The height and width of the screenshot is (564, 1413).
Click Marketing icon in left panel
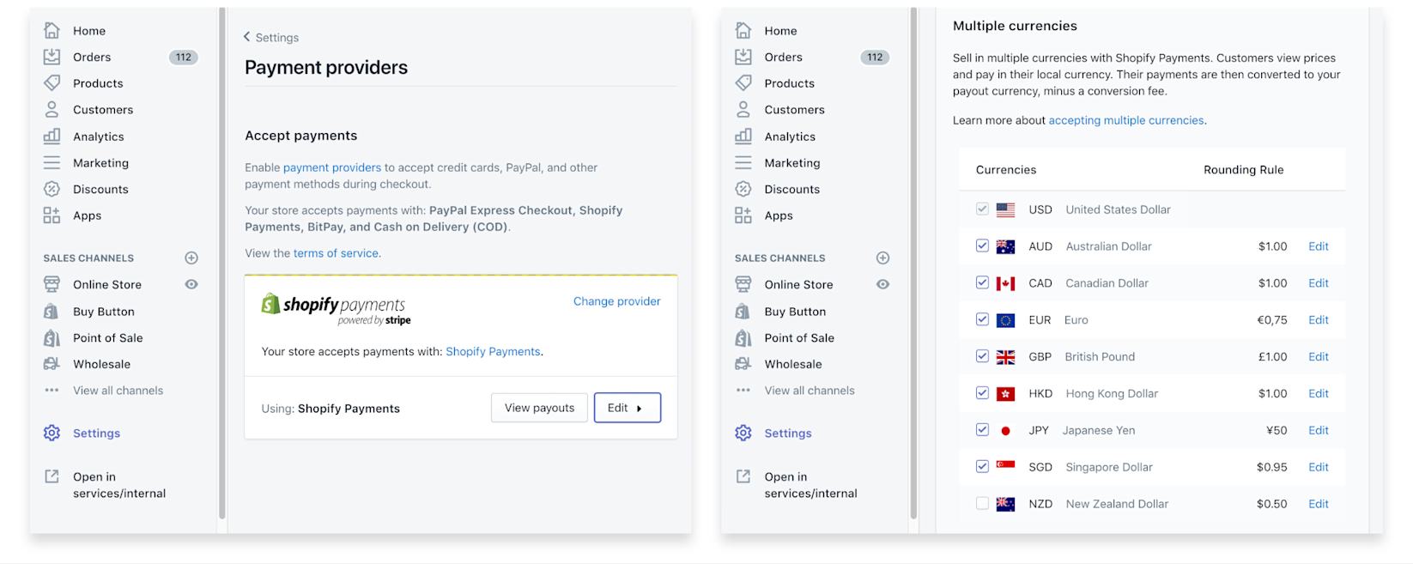pyautogui.click(x=52, y=162)
